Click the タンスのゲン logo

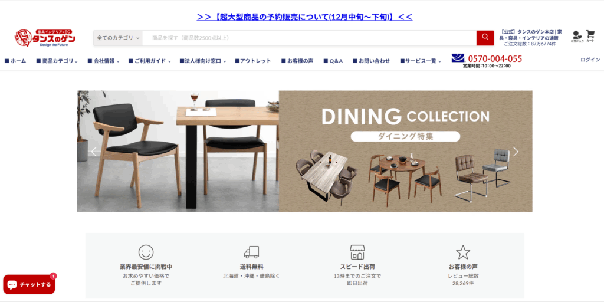point(45,38)
